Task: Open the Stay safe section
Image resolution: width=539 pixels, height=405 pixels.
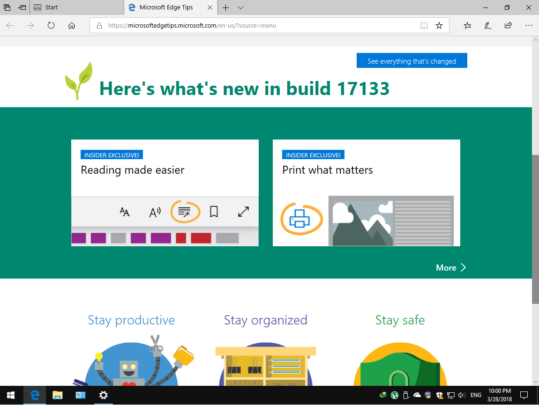Action: point(400,320)
